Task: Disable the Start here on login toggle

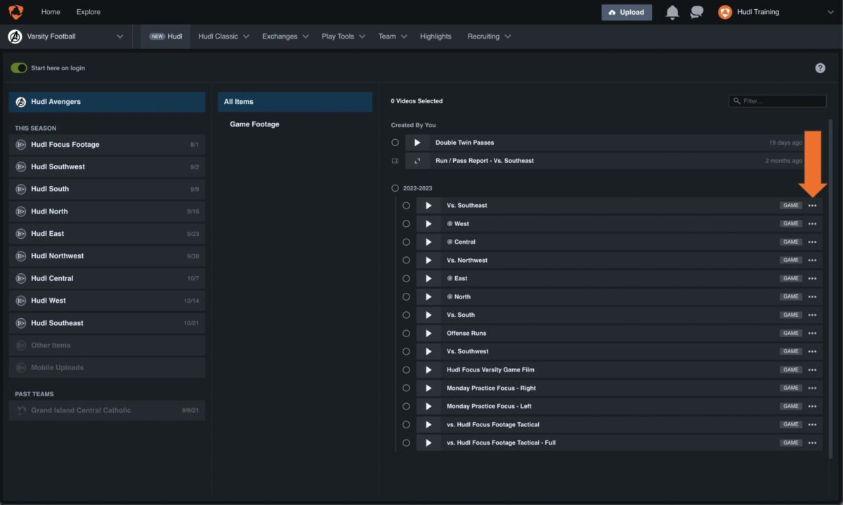Action: pos(20,67)
